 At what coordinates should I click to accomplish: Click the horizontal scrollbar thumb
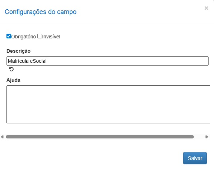tap(100, 137)
